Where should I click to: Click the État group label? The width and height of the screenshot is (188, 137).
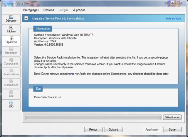click(x=38, y=89)
